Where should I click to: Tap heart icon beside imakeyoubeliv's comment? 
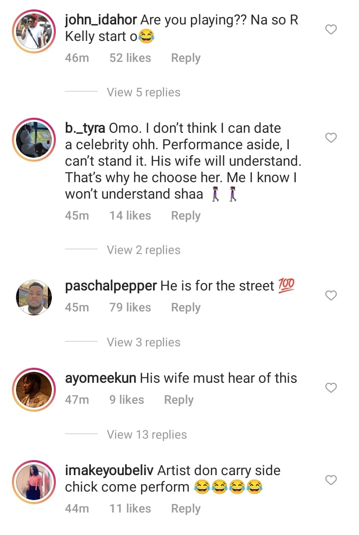click(331, 480)
